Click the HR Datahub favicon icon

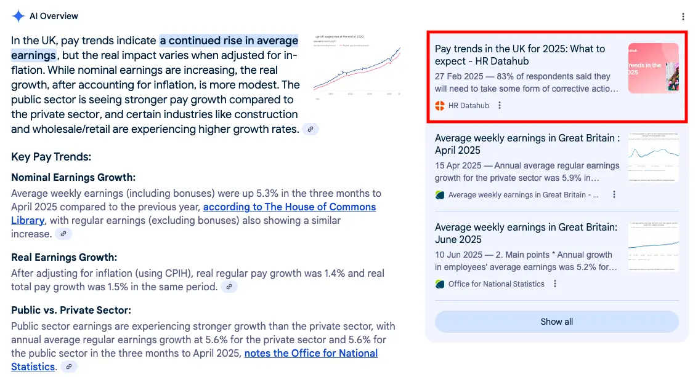pyautogui.click(x=440, y=106)
